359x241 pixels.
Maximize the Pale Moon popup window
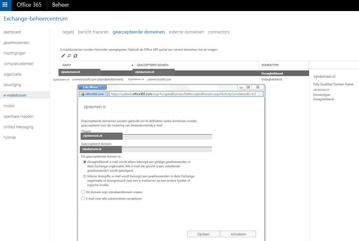248,87
